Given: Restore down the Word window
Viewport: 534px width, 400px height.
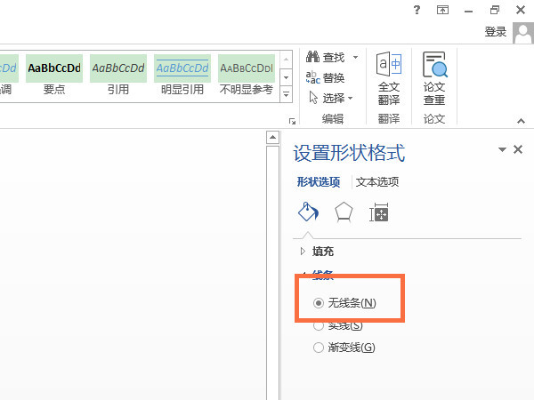Looking at the screenshot, I should click(495, 10).
